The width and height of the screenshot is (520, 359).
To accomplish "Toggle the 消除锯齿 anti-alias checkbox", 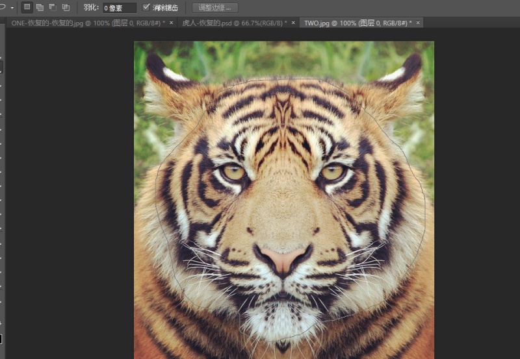I will 146,7.
